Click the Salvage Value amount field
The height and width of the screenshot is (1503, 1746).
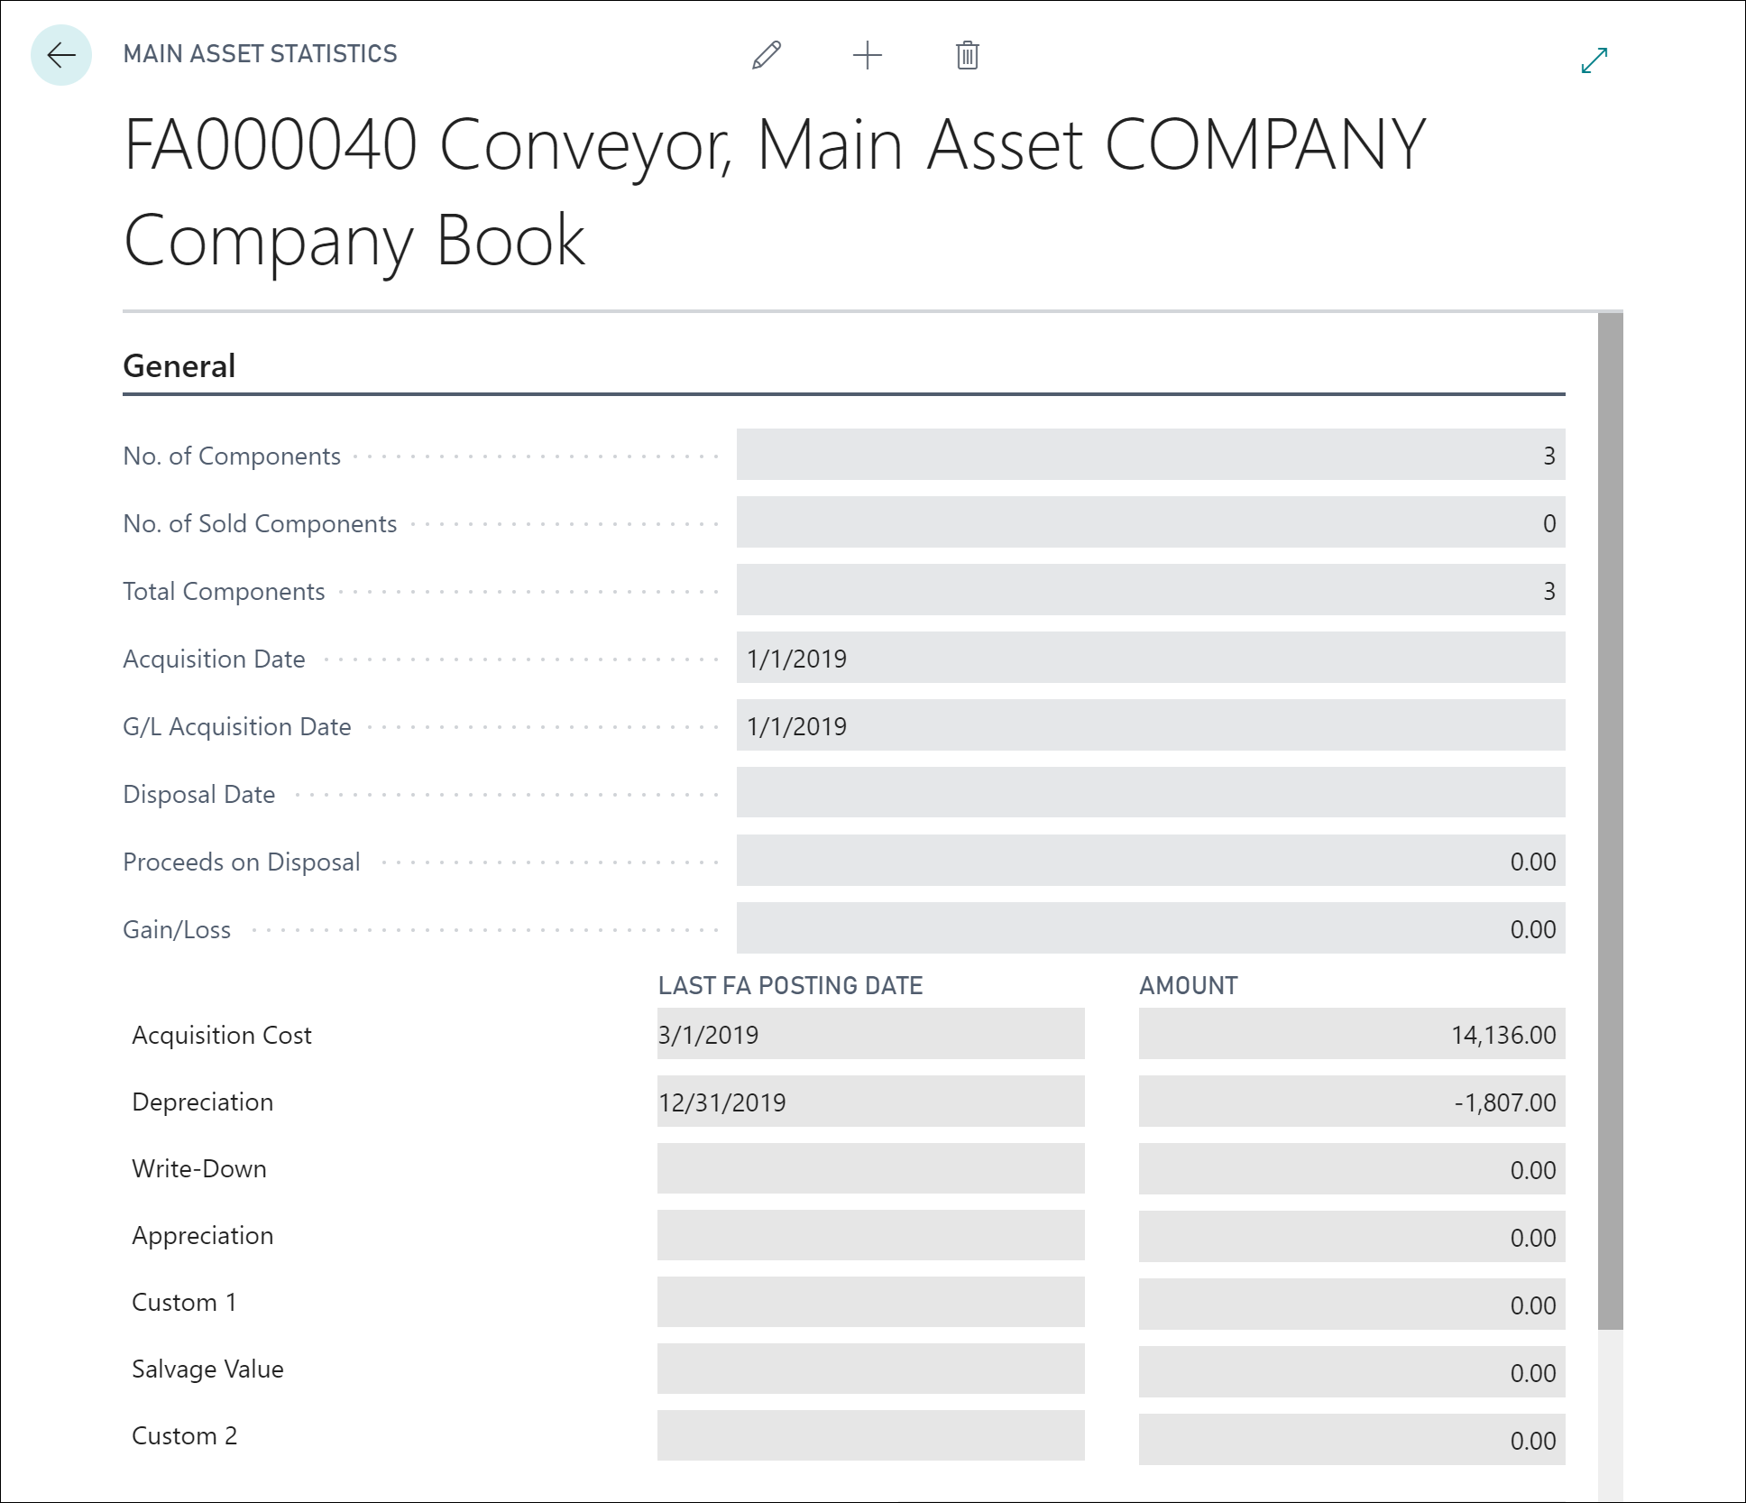click(x=1352, y=1371)
